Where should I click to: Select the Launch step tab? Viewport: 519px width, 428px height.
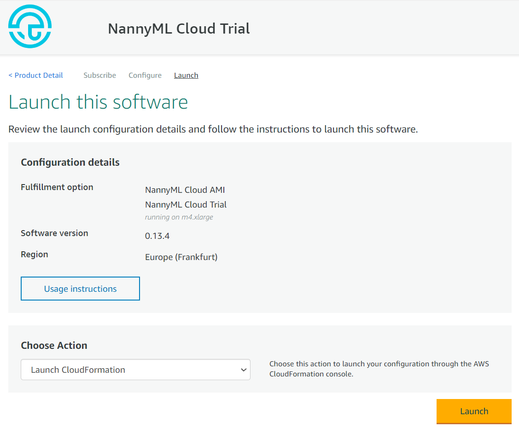click(x=186, y=75)
